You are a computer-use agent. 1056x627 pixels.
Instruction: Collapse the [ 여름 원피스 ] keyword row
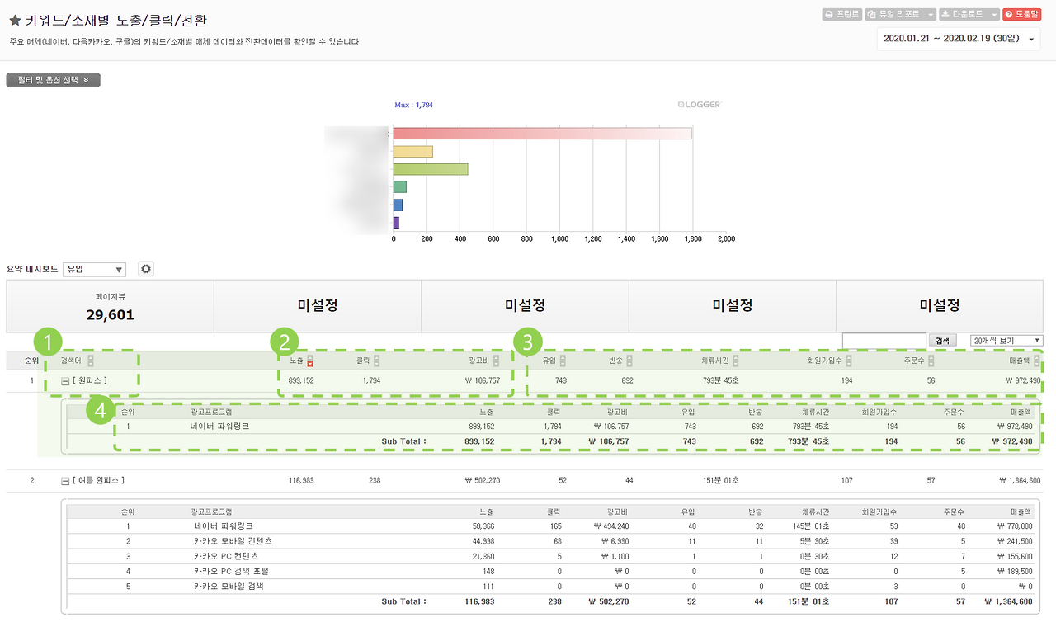(65, 481)
